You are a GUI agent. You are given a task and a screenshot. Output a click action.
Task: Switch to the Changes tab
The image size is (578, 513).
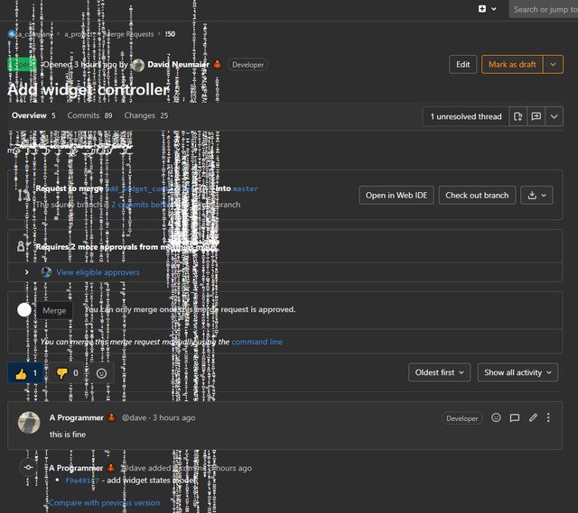(146, 115)
